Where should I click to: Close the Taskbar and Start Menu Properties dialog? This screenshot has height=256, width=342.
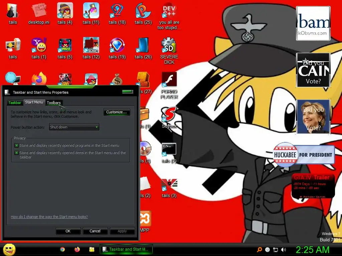pyautogui.click(x=128, y=92)
